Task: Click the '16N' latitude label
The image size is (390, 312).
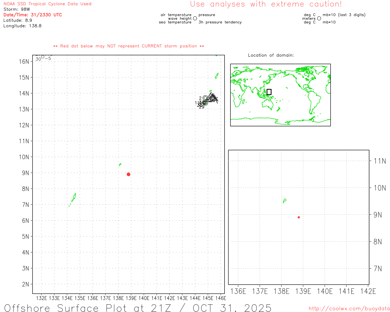Action: pyautogui.click(x=24, y=62)
